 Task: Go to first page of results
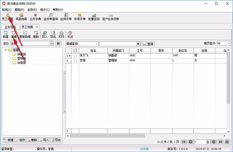coord(184,142)
